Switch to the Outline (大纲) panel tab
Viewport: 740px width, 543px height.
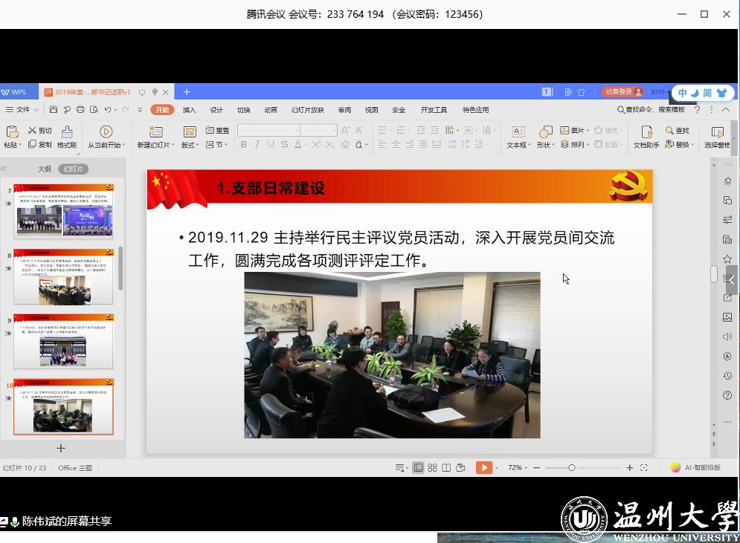(45, 169)
